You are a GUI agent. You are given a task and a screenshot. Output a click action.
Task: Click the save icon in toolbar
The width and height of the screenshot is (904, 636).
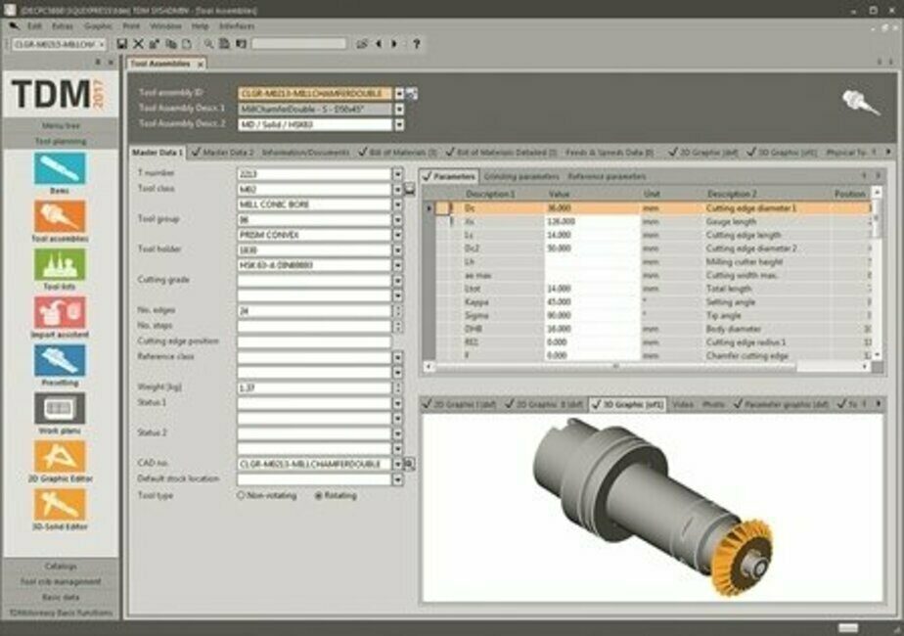[x=122, y=44]
